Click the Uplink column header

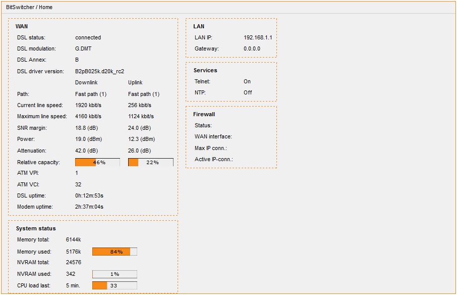[135, 82]
